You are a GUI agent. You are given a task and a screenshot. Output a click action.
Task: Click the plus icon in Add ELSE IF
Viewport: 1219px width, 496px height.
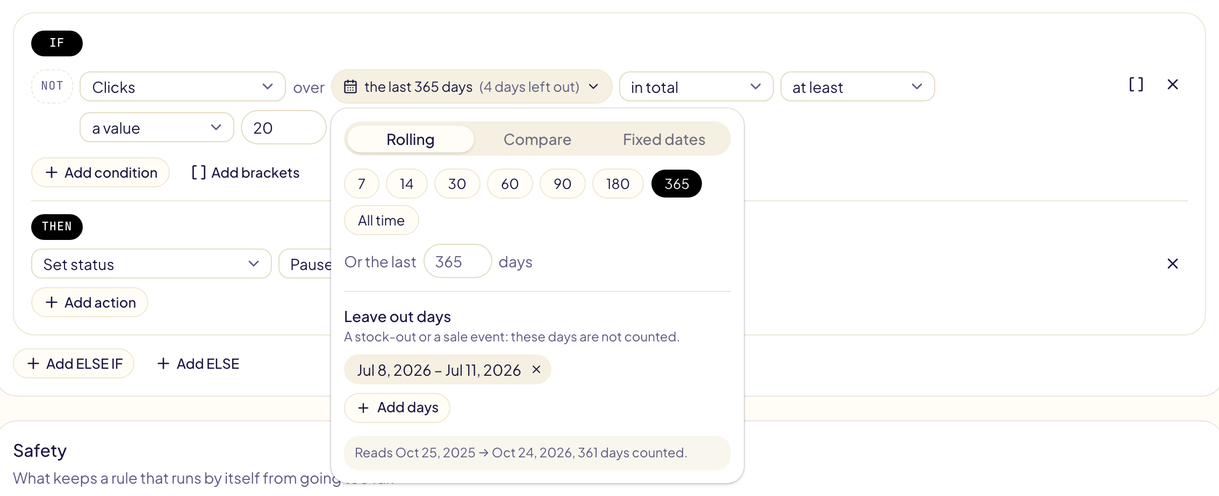[x=33, y=363]
